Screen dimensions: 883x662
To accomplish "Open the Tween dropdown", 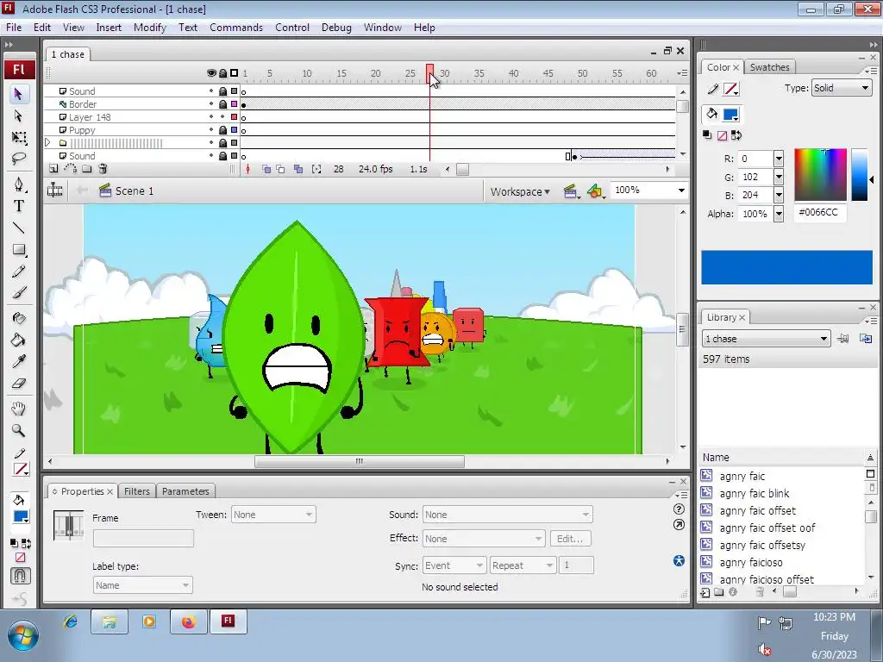I will click(x=273, y=515).
